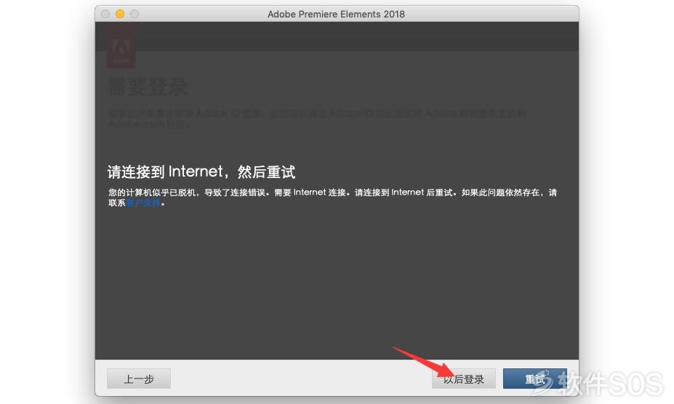Choose 以后登录 to sign in later
Screen dimensions: 674x404
coord(463,379)
